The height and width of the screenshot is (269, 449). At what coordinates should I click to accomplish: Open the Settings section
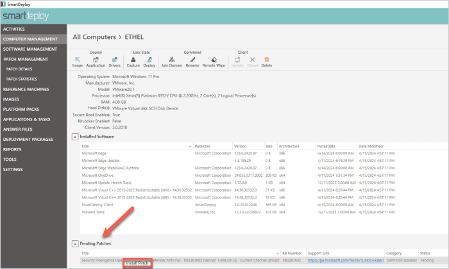point(33,169)
